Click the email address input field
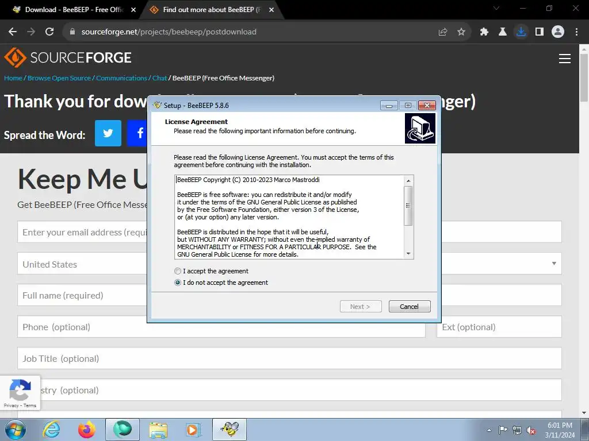Image resolution: width=589 pixels, height=441 pixels. pos(290,232)
